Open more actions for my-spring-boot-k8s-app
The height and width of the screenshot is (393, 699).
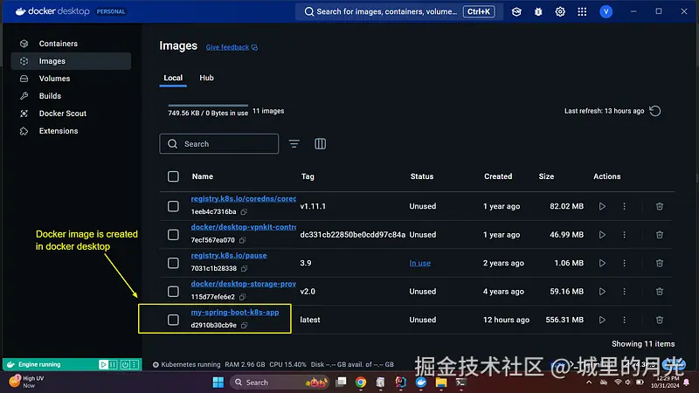[624, 320]
